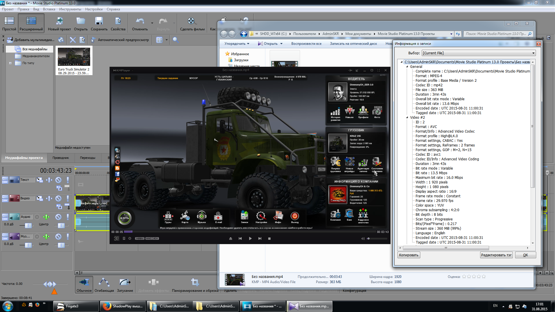Click Копировать button in info dialog
Image resolution: width=555 pixels, height=312 pixels.
409,255
